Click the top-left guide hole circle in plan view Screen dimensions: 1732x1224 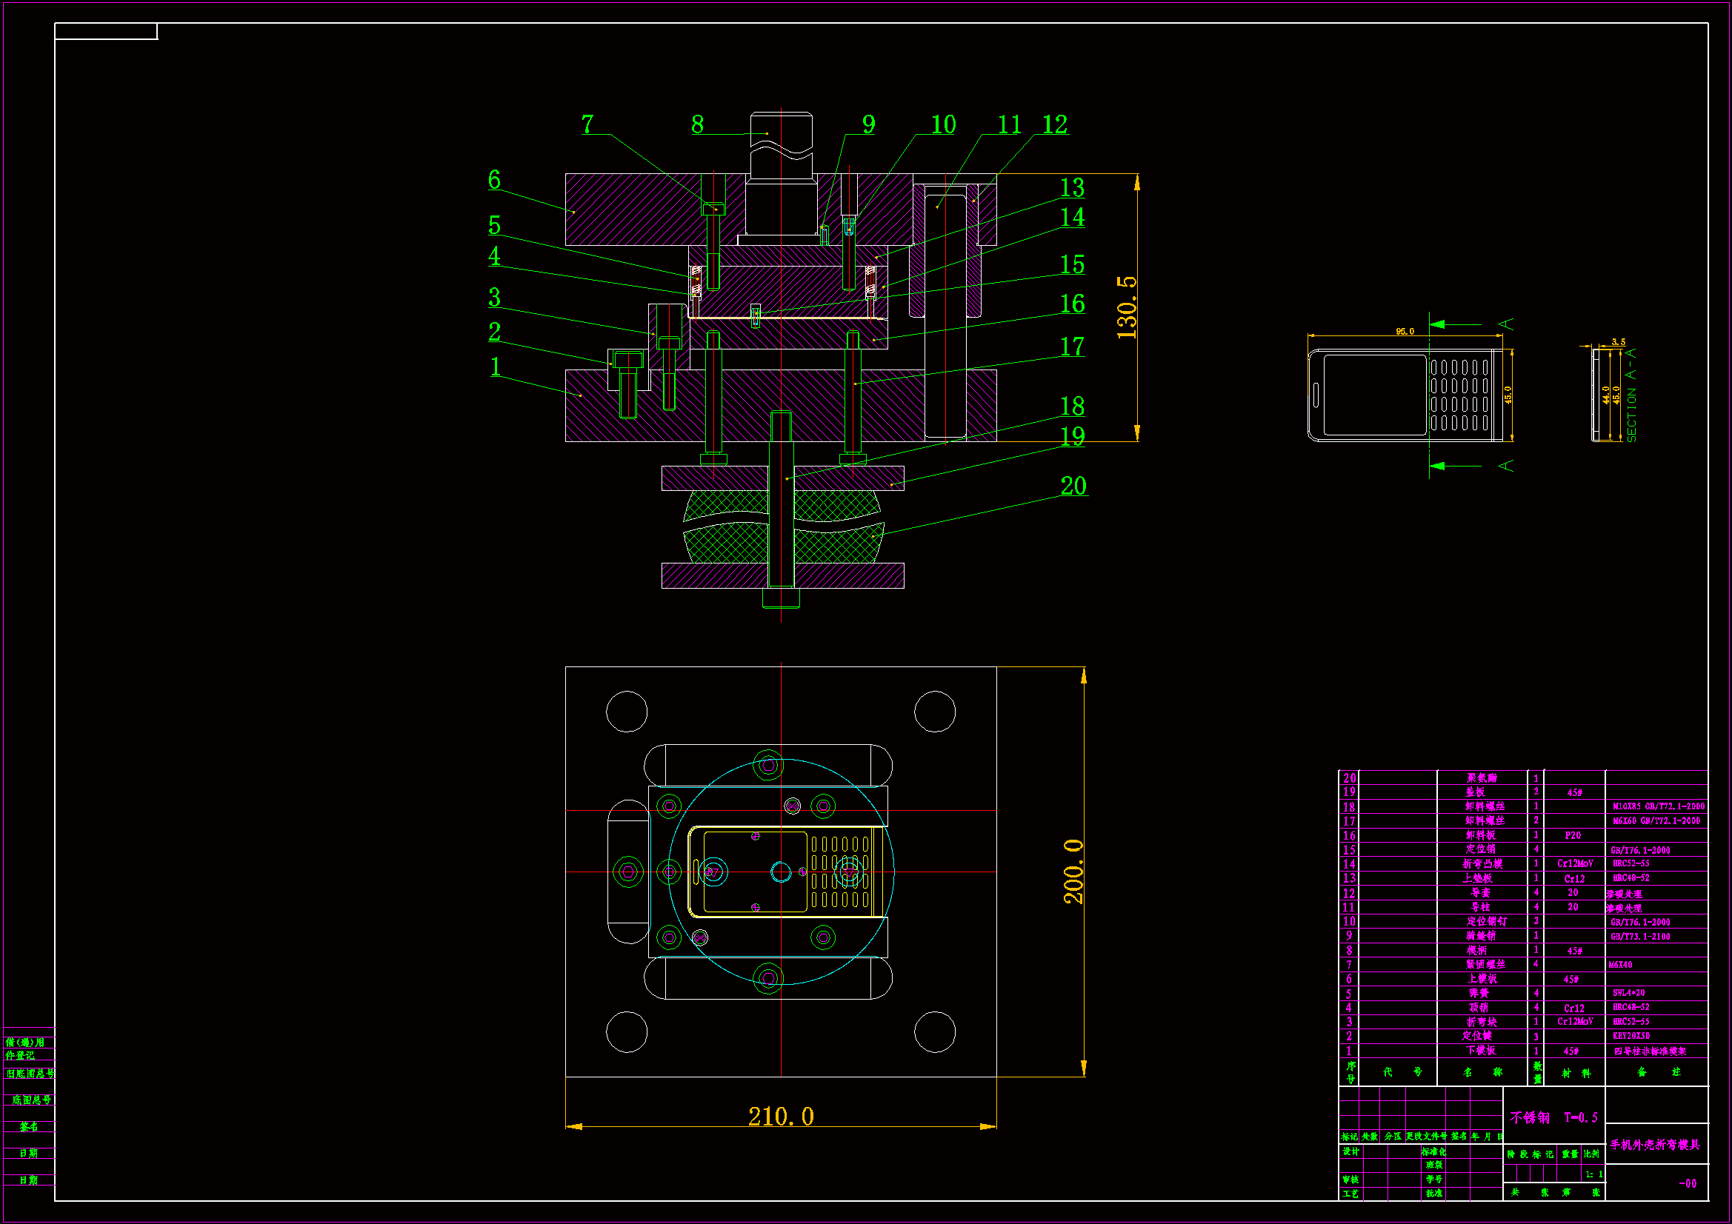click(x=627, y=711)
